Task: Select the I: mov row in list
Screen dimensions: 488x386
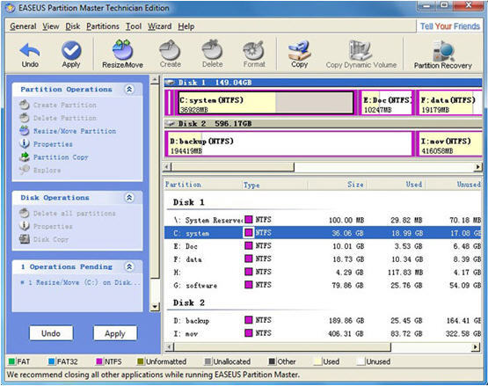Action: point(323,333)
